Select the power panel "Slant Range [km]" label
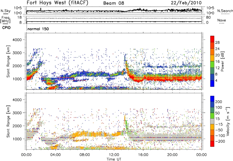233x161 pixels. tap(8, 61)
